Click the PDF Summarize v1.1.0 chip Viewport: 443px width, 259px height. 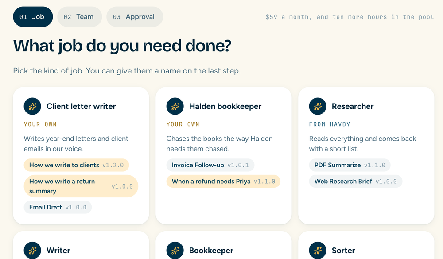(350, 165)
